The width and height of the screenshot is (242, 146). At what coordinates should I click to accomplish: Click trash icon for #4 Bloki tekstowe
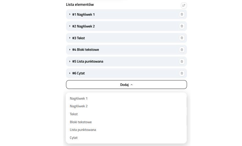(182, 50)
